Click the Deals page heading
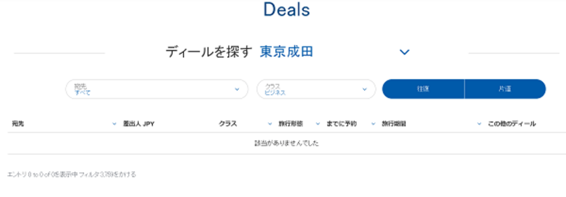This screenshot has height=197, width=566. [x=286, y=10]
